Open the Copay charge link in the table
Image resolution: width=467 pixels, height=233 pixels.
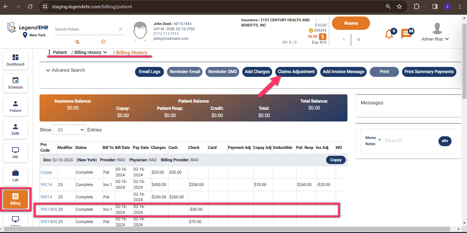(x=46, y=172)
